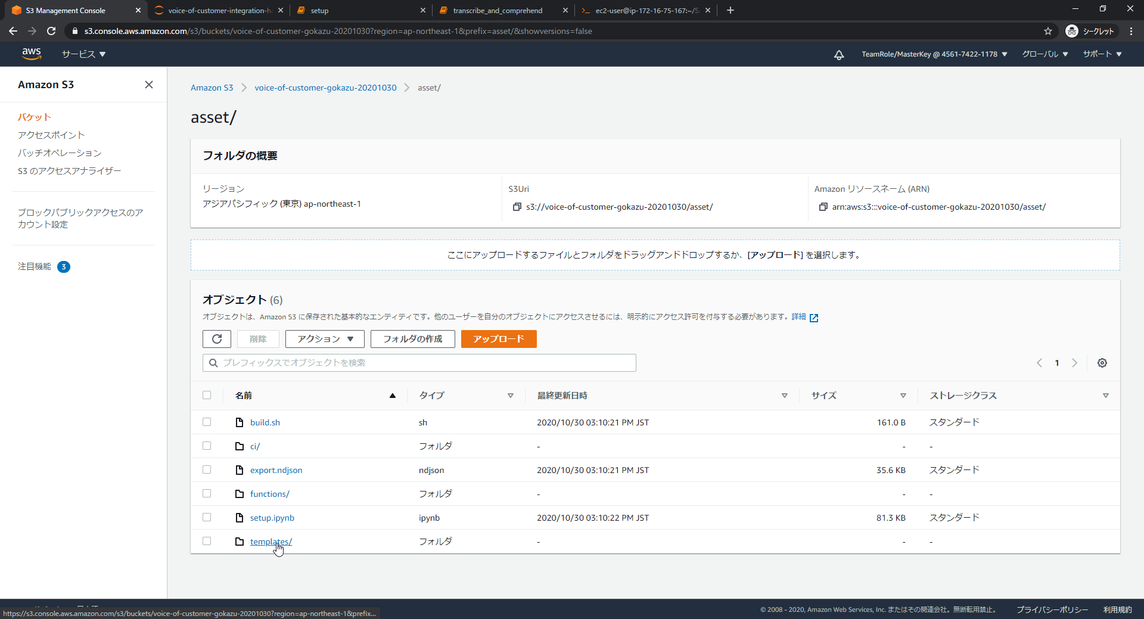Go to the previous page of objects

(1039, 363)
